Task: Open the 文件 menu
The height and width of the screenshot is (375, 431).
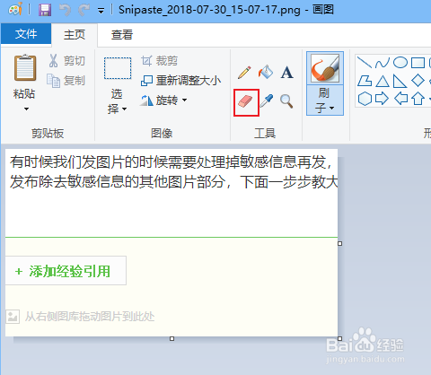Action: tap(26, 34)
